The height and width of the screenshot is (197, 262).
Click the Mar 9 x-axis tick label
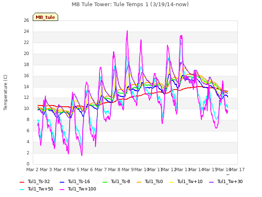click(x=128, y=170)
